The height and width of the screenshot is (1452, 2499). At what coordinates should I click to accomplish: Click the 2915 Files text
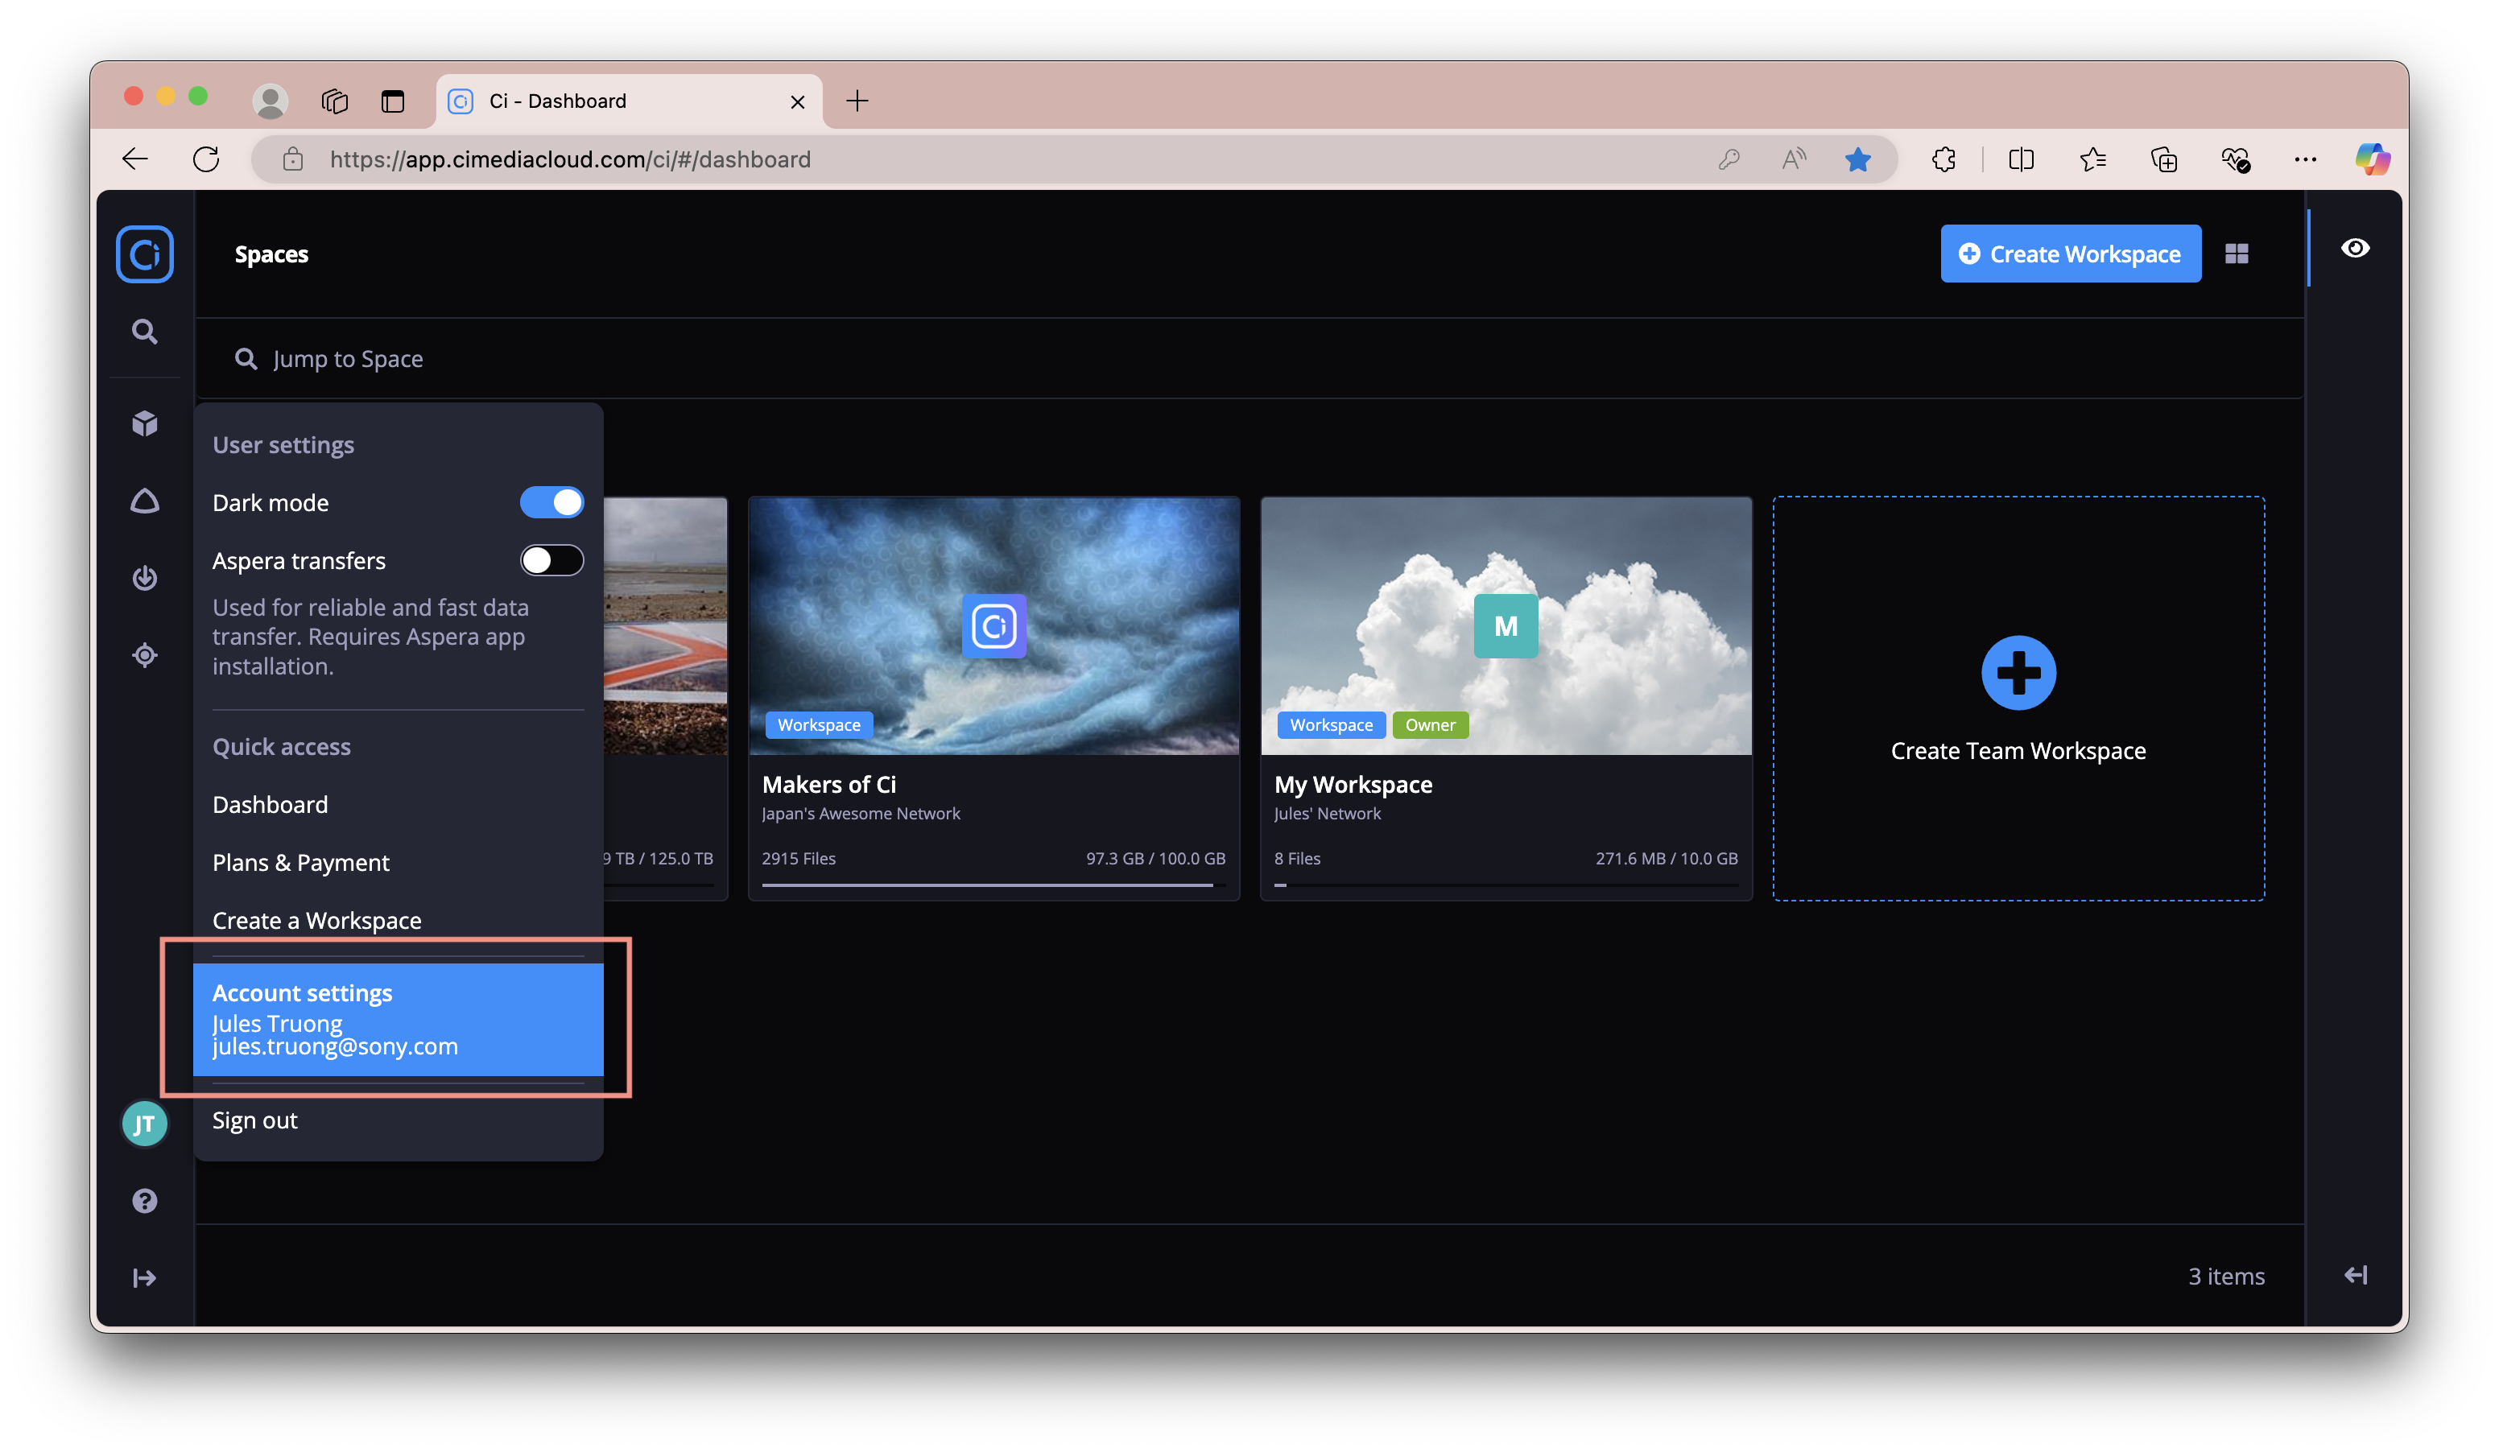pos(799,860)
